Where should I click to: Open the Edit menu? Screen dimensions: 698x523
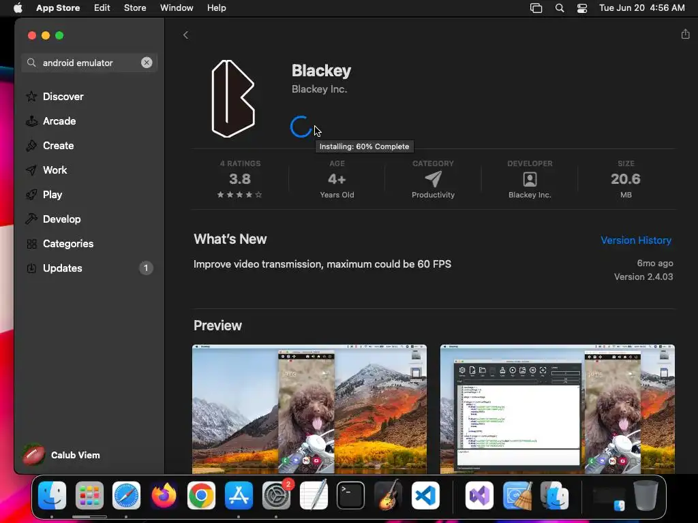[x=102, y=8]
